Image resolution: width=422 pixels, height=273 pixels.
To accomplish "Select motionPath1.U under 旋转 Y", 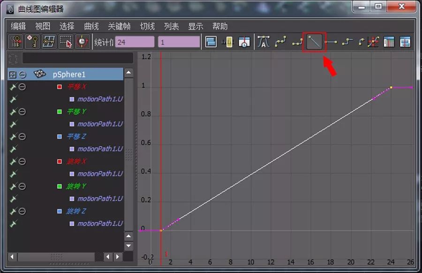I will tap(100, 199).
